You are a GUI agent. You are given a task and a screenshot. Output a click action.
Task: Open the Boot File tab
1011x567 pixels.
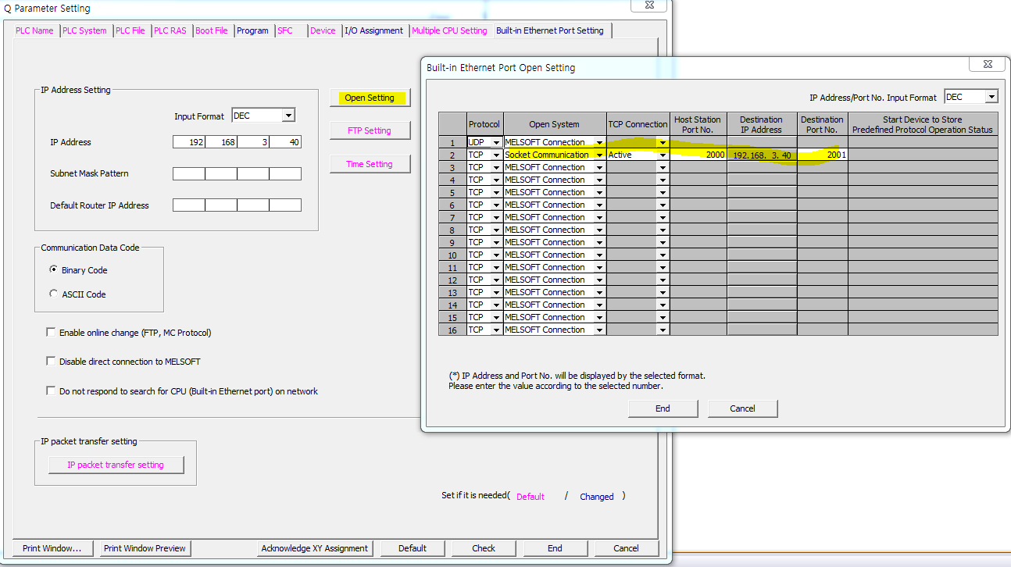(212, 30)
